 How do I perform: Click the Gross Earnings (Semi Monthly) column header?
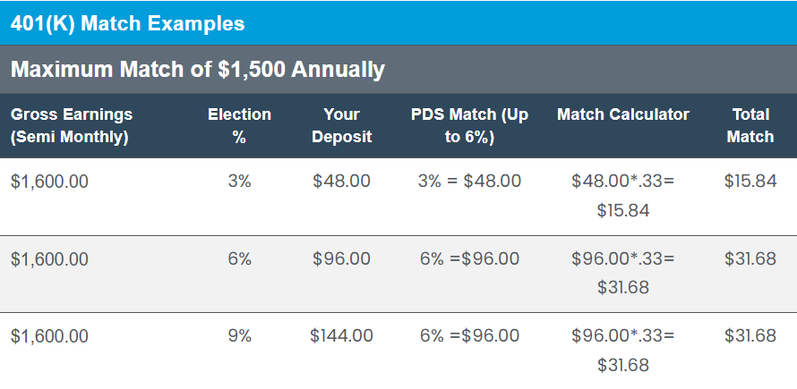(71, 125)
